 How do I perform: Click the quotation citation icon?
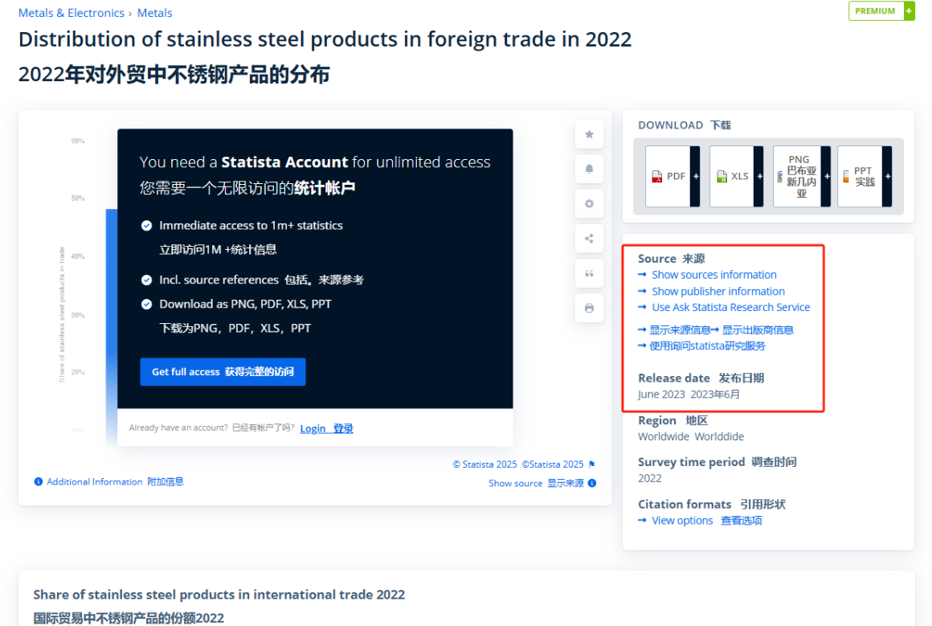589,273
